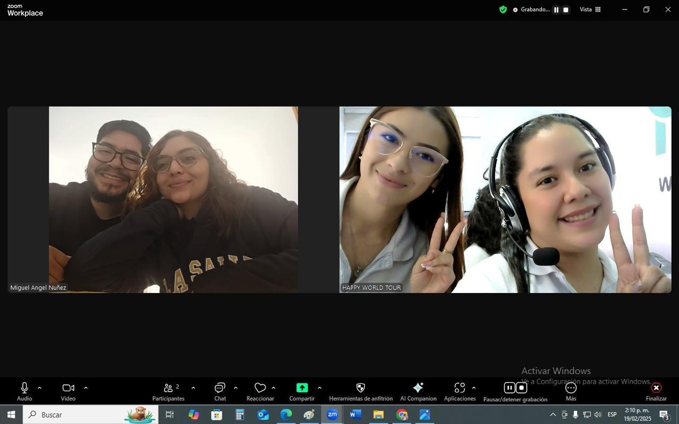Screen dimensions: 679x424
Task: Click the Meet Now tray icon
Action: (x=564, y=414)
